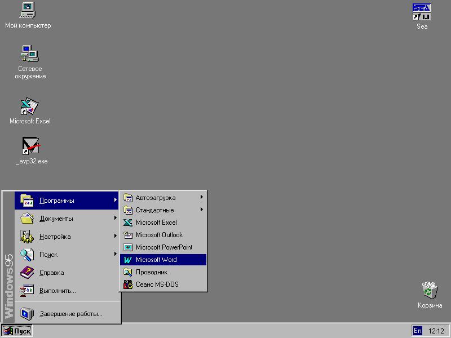Click the Выполнить icon in Start menu

coord(27,291)
